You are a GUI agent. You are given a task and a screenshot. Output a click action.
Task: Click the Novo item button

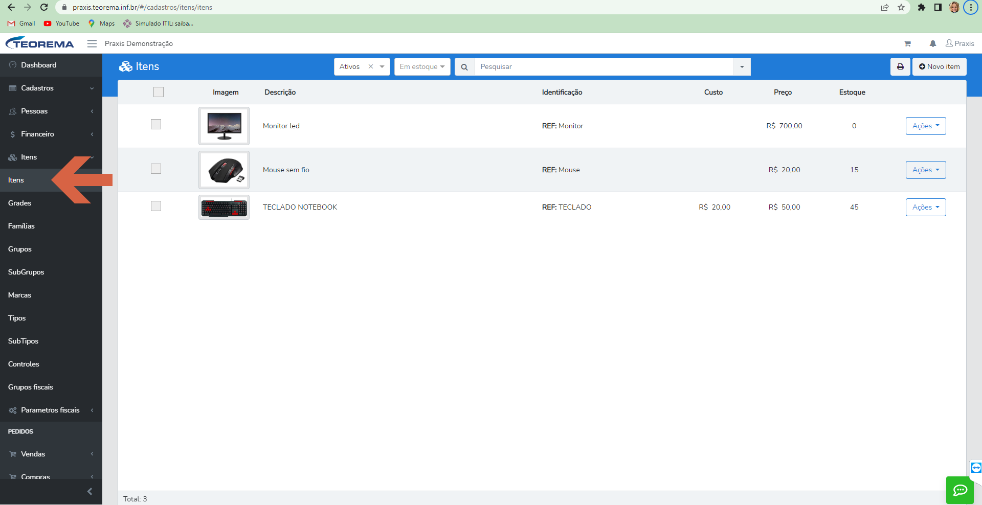pos(939,67)
